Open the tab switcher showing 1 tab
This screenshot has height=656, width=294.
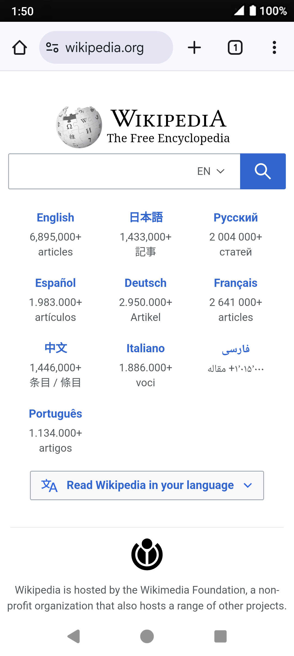(235, 47)
